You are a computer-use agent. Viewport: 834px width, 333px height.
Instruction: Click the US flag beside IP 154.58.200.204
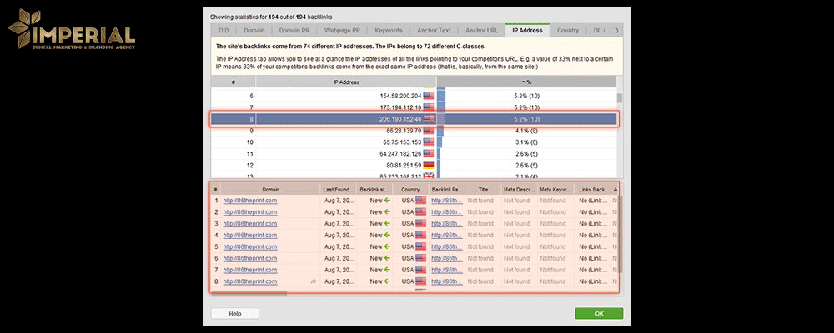(430, 96)
